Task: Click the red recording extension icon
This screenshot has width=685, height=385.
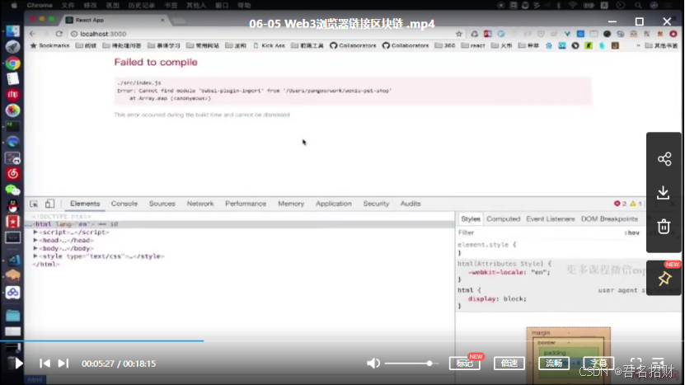Action: coord(673,34)
